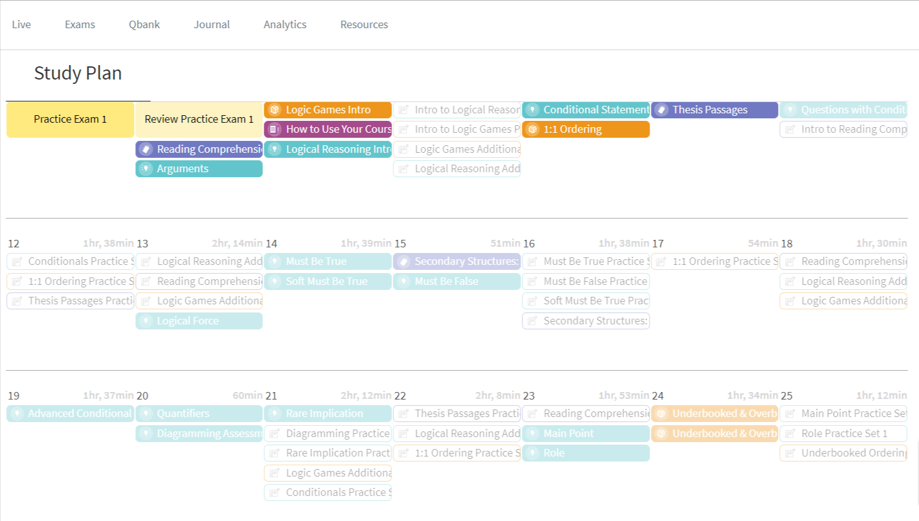919x521 pixels.
Task: Open Review Practice Exam 1
Action: pyautogui.click(x=199, y=120)
